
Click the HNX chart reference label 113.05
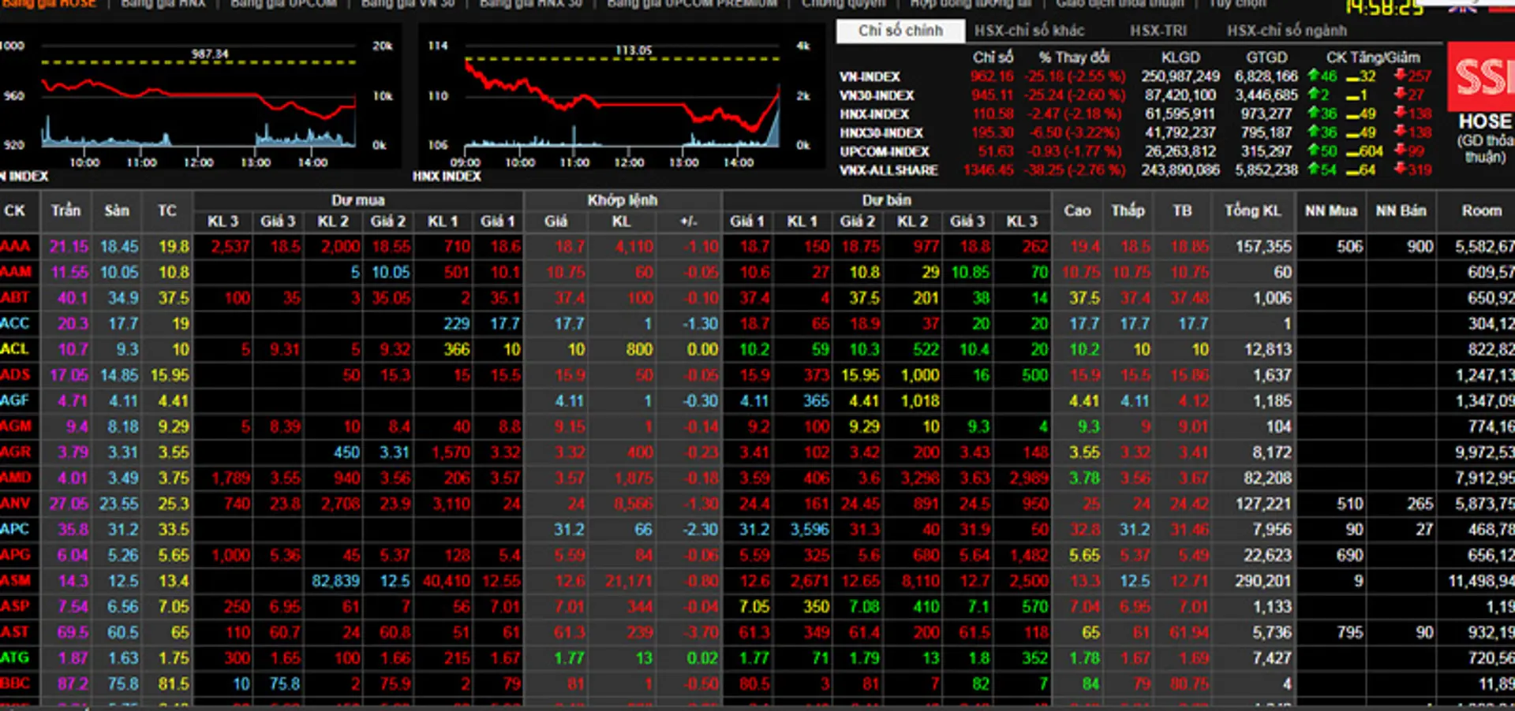(x=634, y=50)
